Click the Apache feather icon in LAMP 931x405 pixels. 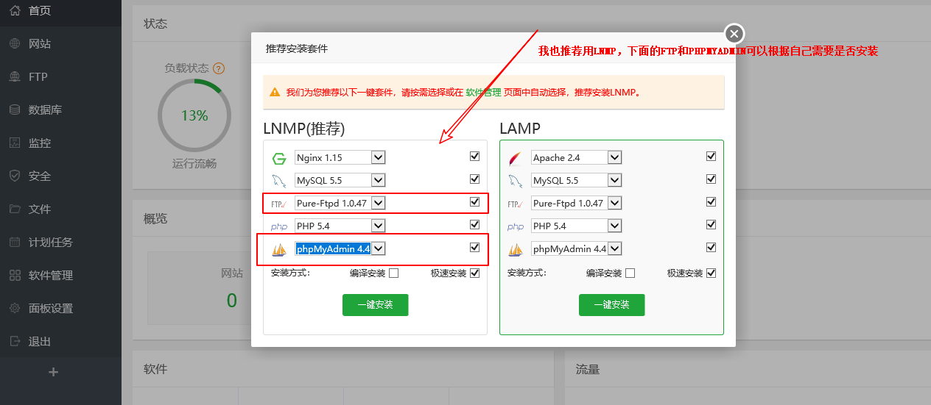(x=515, y=158)
